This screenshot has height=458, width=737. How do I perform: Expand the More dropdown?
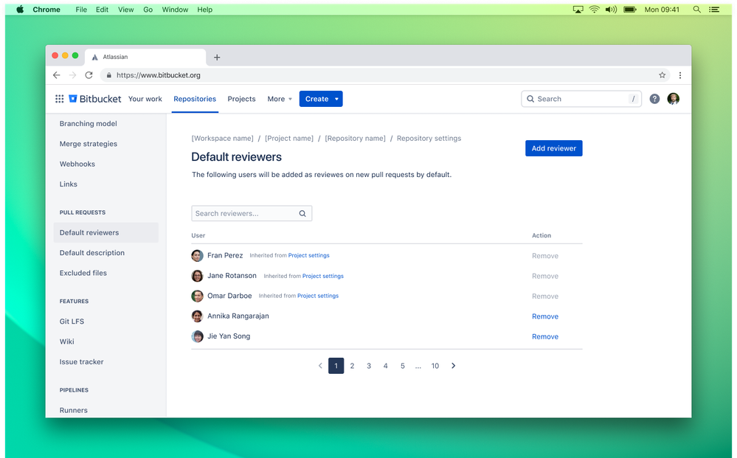(280, 99)
